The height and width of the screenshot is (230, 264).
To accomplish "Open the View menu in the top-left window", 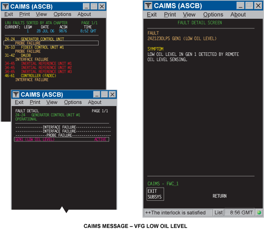I will [x=41, y=14].
